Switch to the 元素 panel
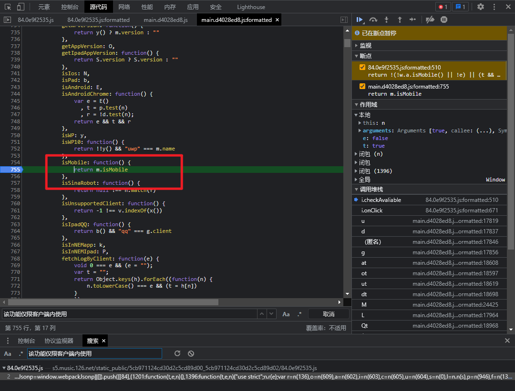515x391 pixels. pyautogui.click(x=44, y=7)
